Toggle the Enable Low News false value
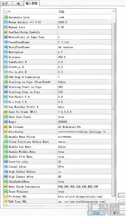 pos(84,147)
